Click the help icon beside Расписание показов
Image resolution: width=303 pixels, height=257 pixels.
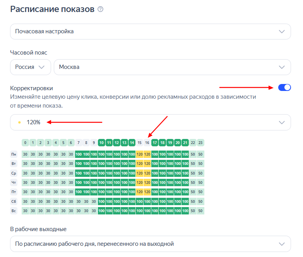(x=101, y=9)
